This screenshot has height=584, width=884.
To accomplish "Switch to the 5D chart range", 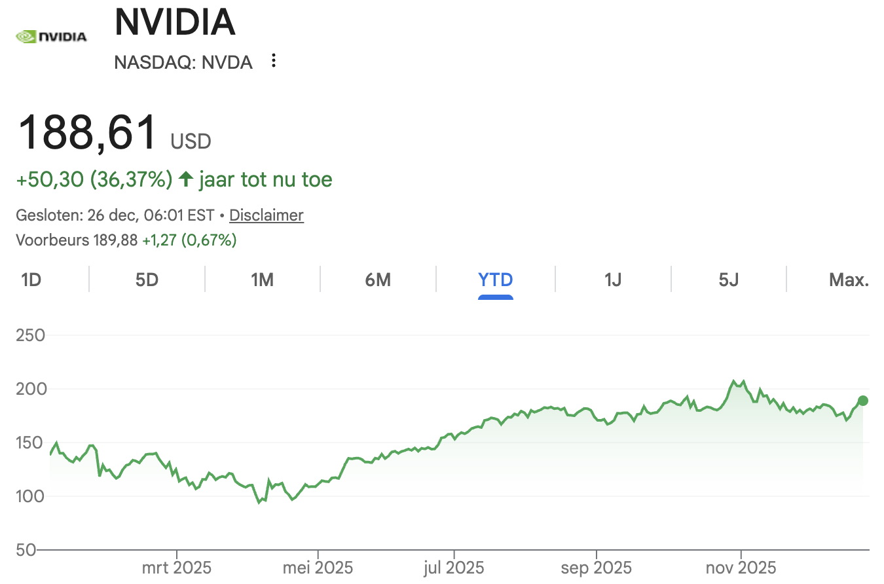I will coord(147,280).
